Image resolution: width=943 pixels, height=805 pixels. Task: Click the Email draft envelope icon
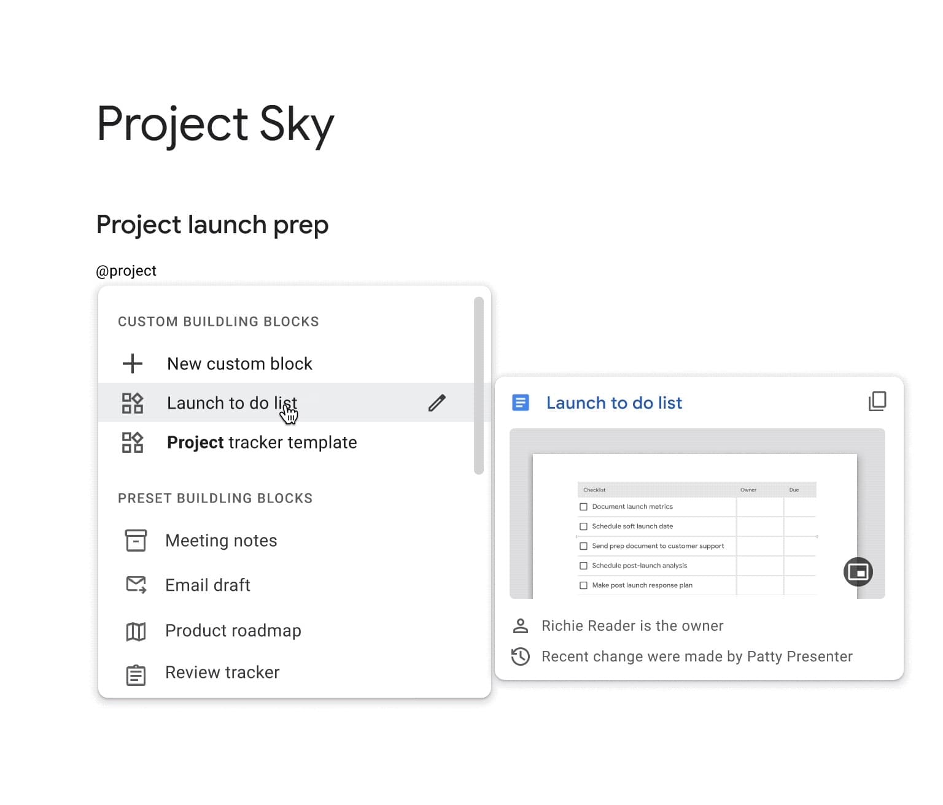[x=136, y=585]
